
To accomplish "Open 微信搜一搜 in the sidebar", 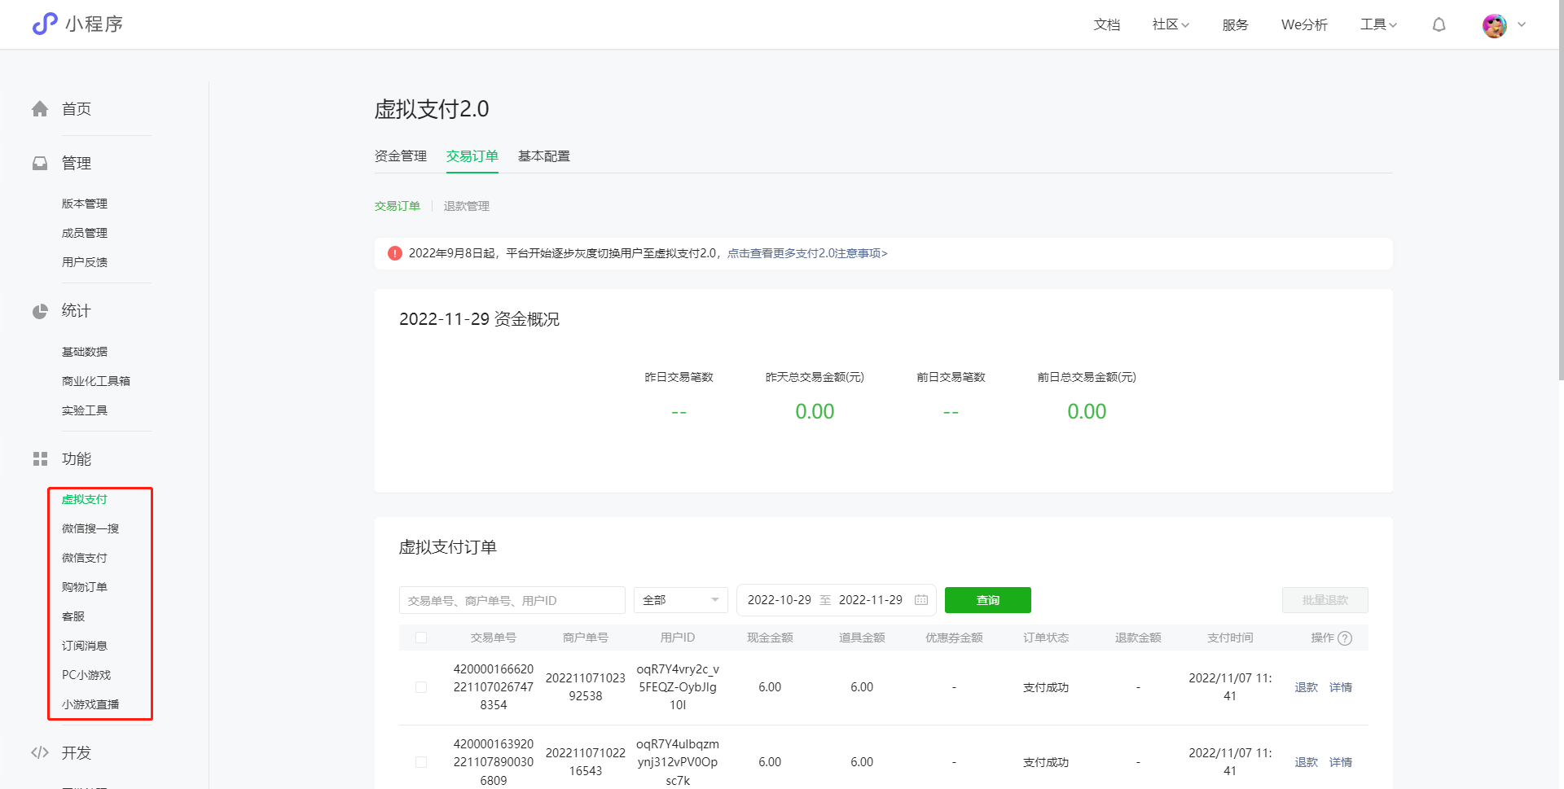I will (x=90, y=528).
